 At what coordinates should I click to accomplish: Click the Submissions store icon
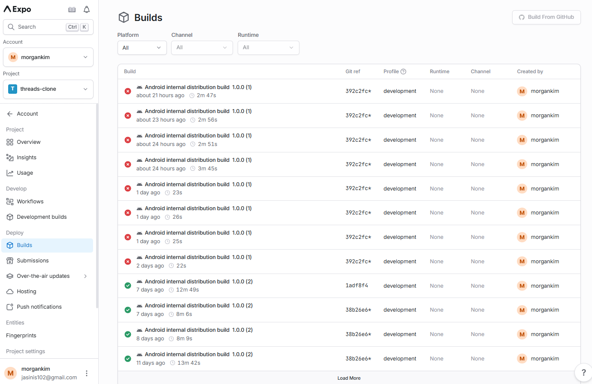10,261
